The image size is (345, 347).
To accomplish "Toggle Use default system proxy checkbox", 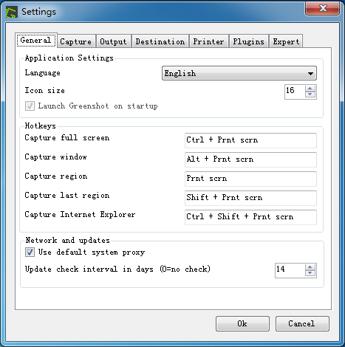I will 30,252.
